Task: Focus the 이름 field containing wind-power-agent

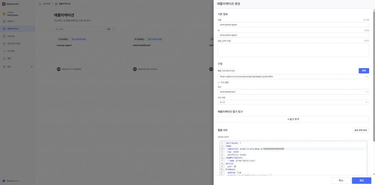Action: tap(293, 25)
